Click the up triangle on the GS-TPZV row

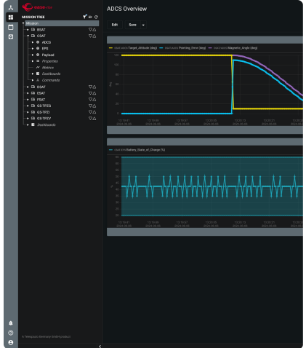pos(94,119)
